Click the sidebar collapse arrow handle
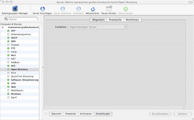Screen dimensions: 194x120 (43, 67)
